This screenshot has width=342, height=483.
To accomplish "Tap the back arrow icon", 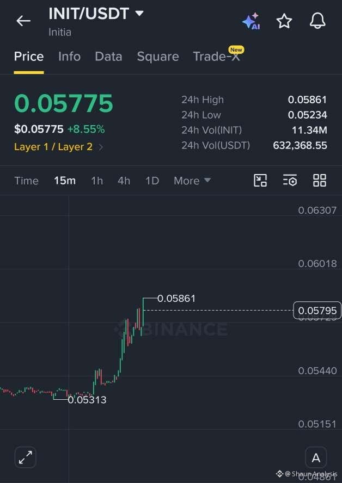I will pyautogui.click(x=23, y=21).
